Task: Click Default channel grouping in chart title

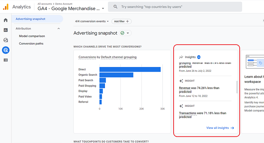Action: tap(119, 57)
